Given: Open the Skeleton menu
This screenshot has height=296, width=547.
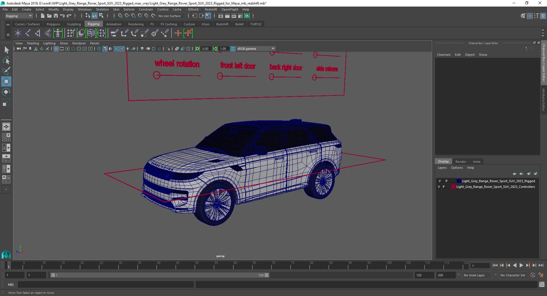Looking at the screenshot, I should [102, 9].
